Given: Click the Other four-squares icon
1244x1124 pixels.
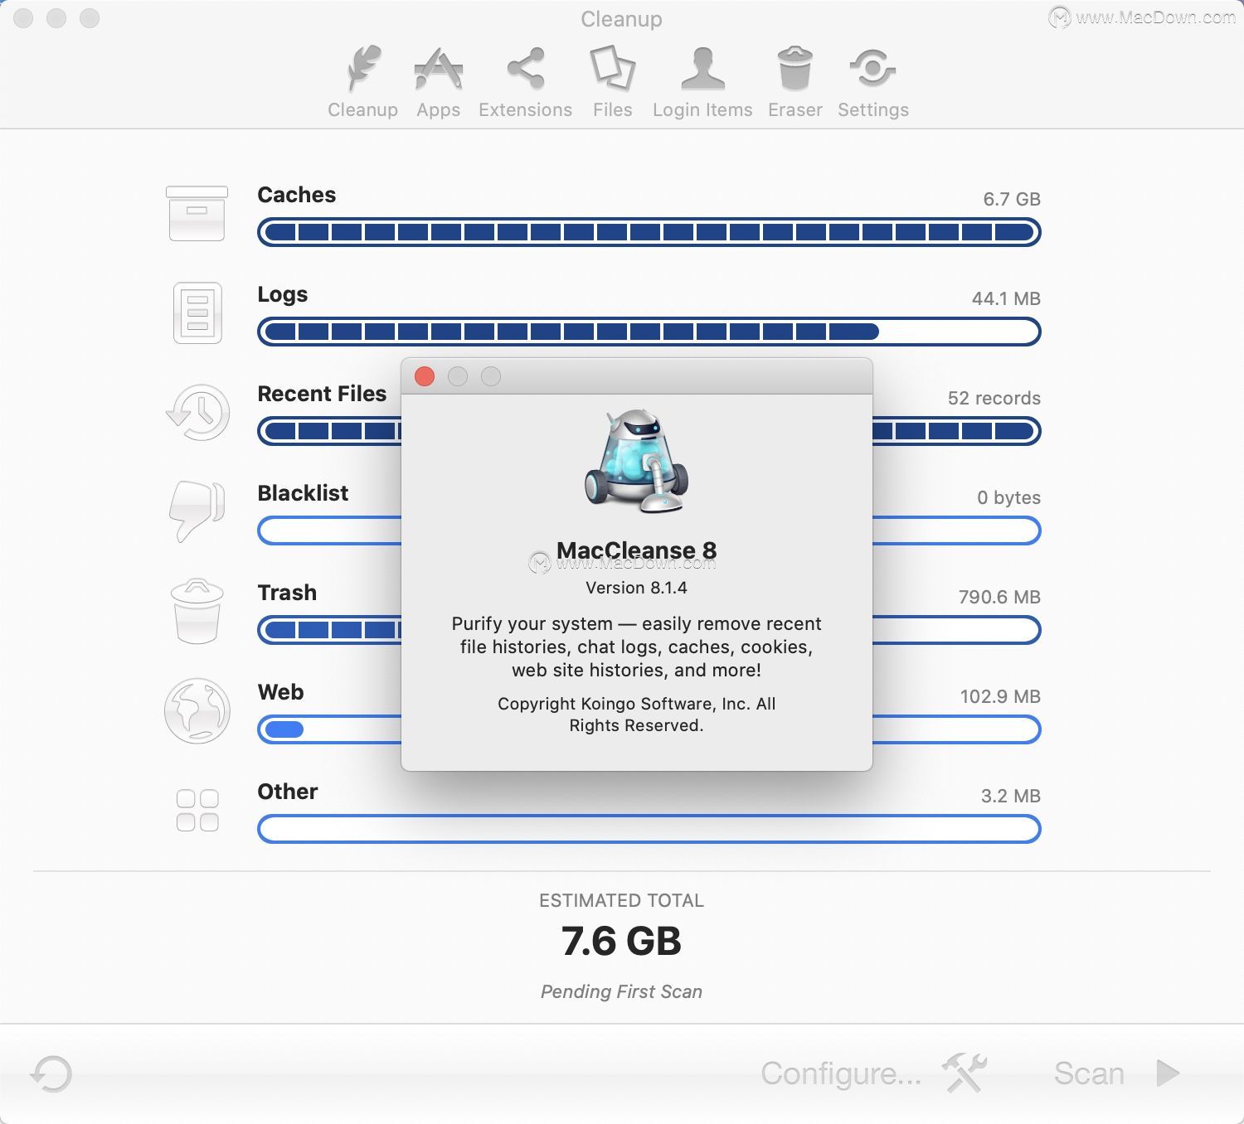Looking at the screenshot, I should pos(197,810).
